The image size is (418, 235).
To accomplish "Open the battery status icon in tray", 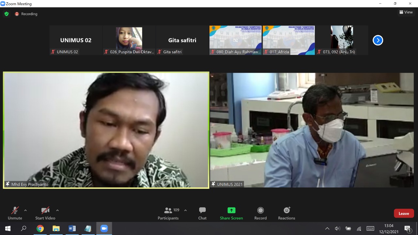I will coord(348,228).
